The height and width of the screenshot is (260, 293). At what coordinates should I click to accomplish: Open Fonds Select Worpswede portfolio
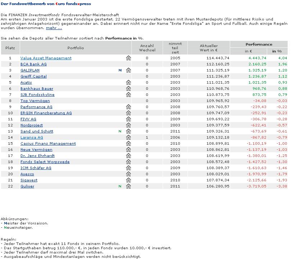tap(45, 162)
